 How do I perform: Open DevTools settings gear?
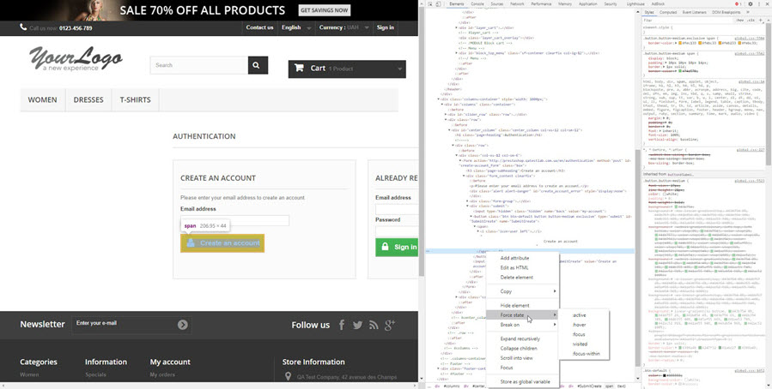751,4
